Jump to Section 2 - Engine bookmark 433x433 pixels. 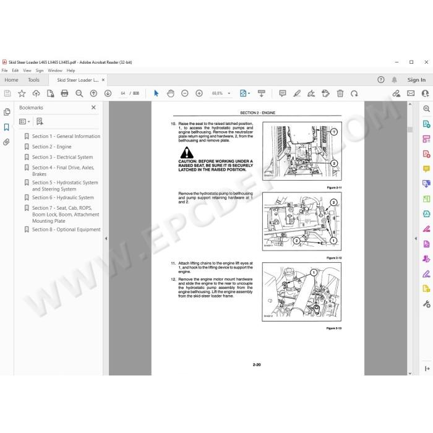point(51,147)
